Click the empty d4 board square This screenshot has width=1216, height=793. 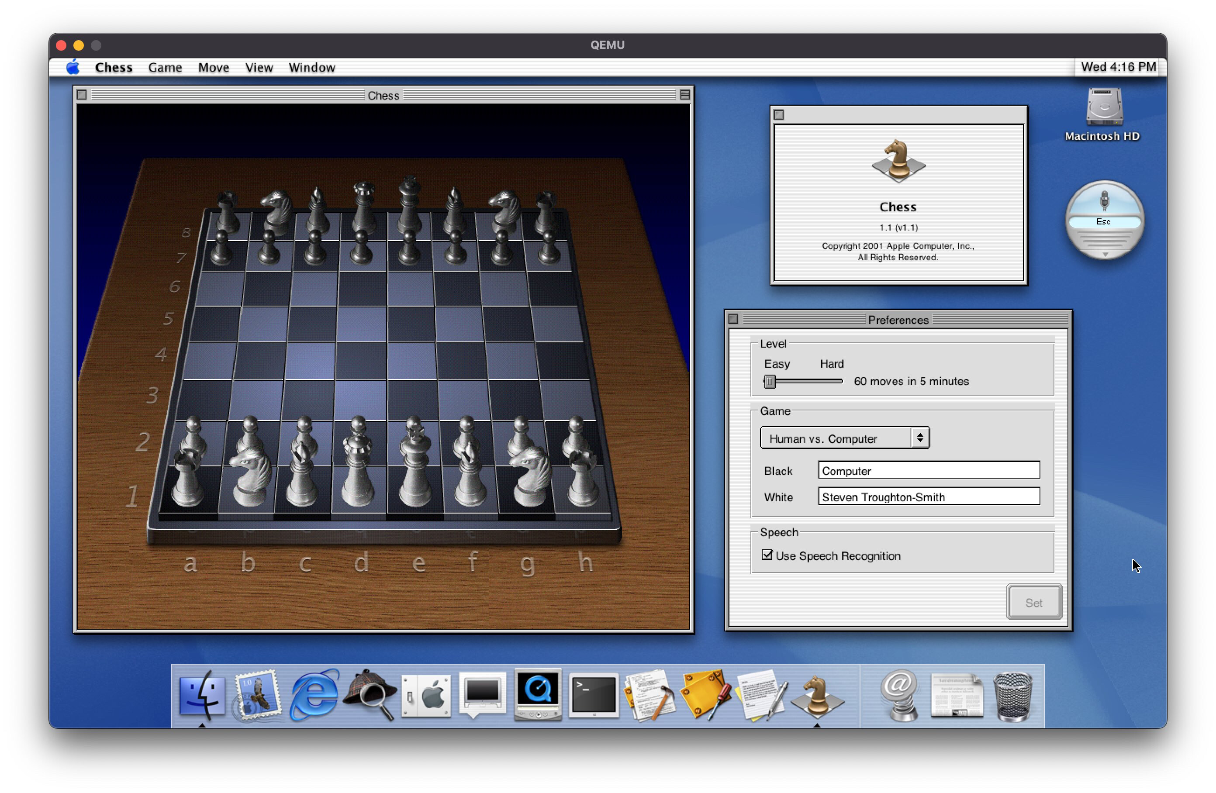point(361,360)
